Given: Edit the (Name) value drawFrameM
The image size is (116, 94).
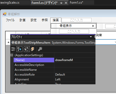Looking at the screenshot, I should [x=75, y=60].
